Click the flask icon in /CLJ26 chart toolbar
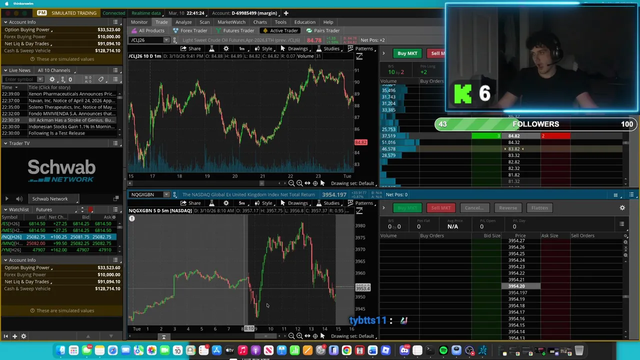The image size is (640, 360). tap(211, 48)
